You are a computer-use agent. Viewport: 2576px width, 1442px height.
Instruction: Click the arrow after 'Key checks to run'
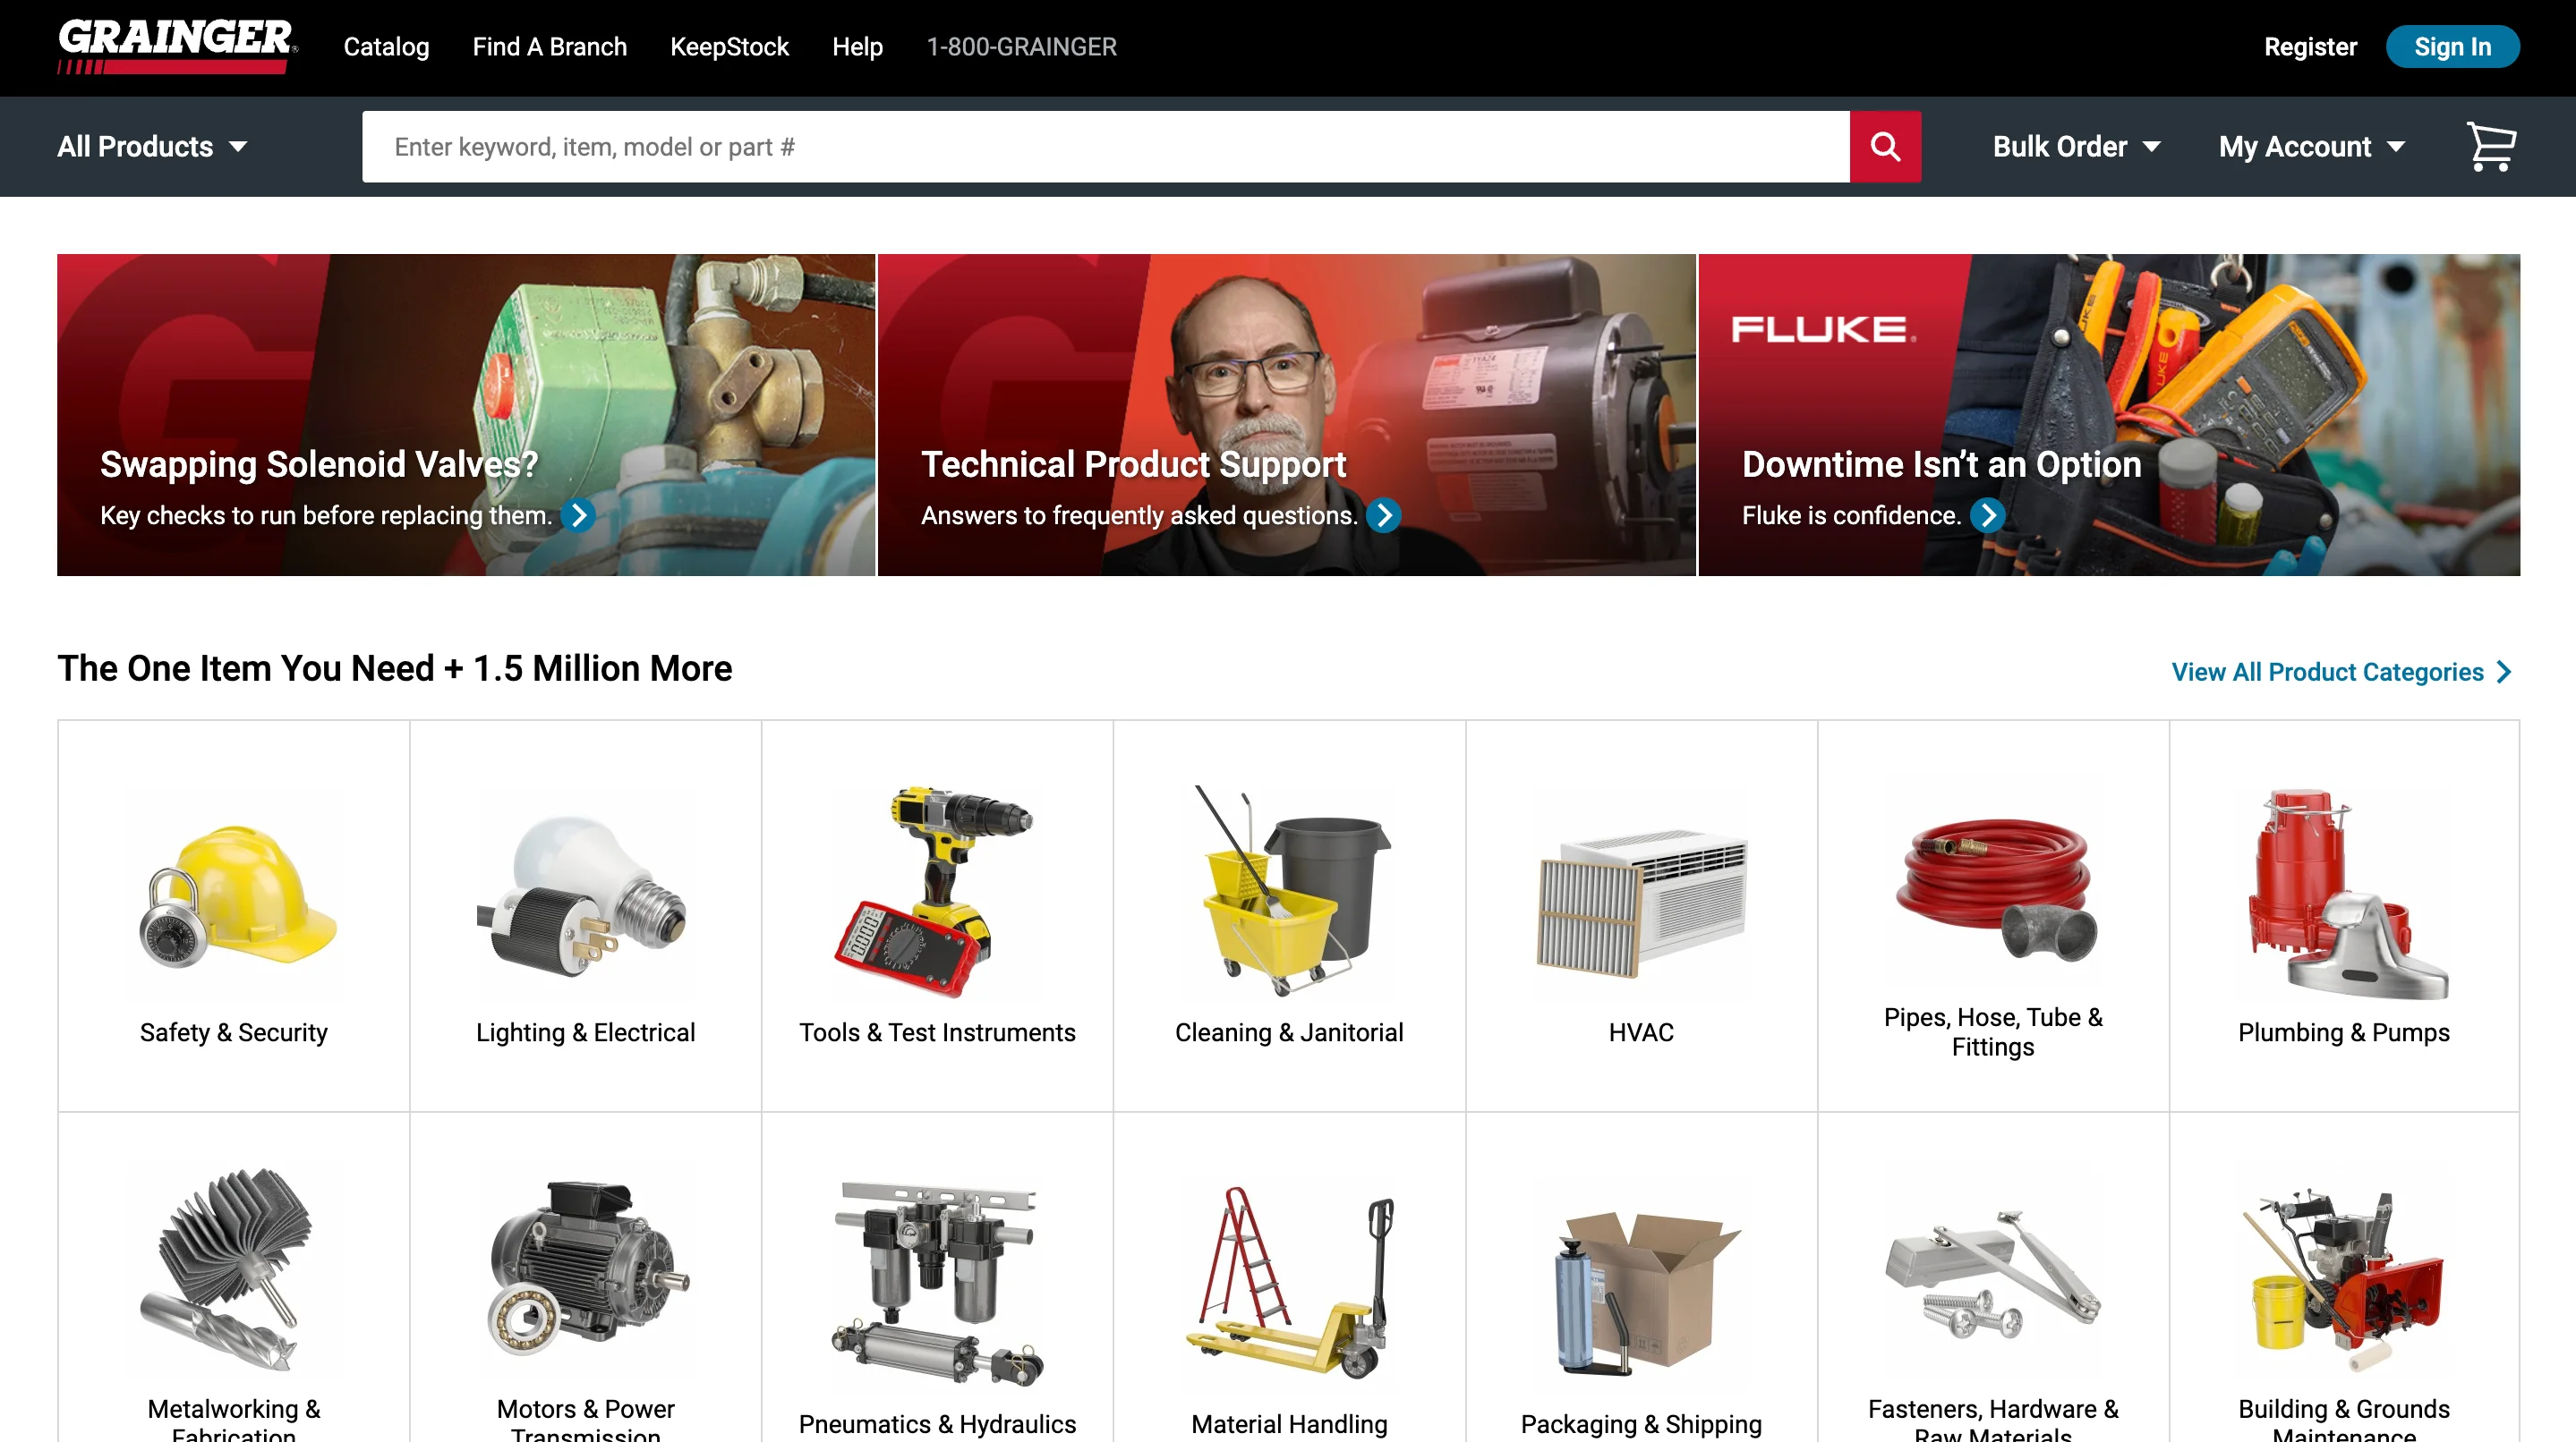click(578, 515)
